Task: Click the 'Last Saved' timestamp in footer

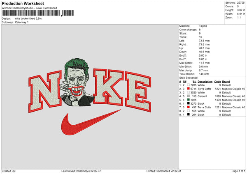Action: 81,171
